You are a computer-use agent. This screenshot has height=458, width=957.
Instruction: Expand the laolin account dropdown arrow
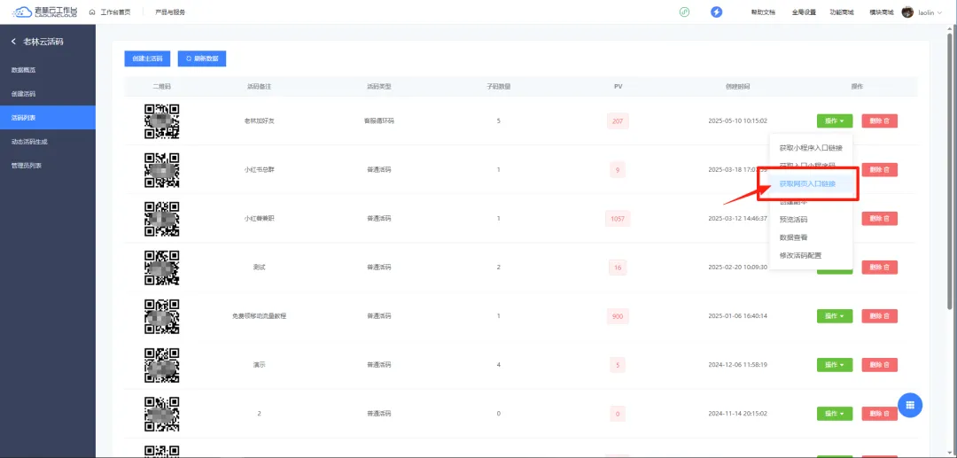tap(939, 12)
